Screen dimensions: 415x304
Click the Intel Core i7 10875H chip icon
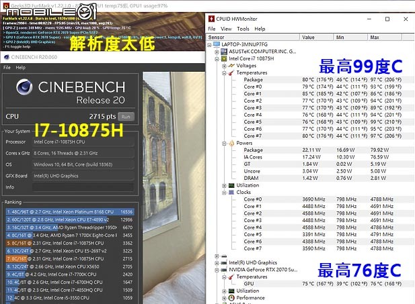[224, 58]
